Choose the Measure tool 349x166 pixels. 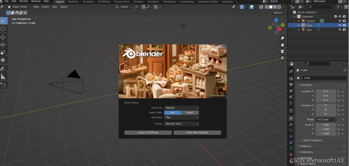pos(3,76)
